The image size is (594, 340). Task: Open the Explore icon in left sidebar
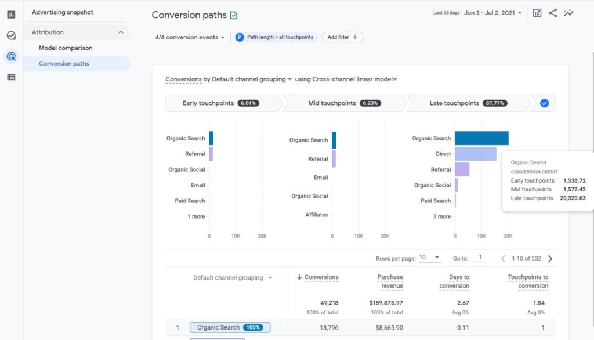(11, 35)
